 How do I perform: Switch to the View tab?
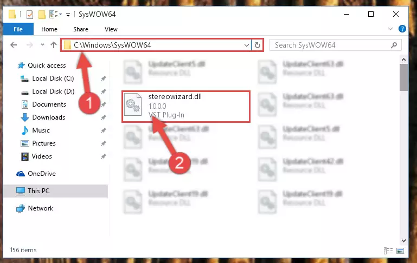click(x=111, y=29)
